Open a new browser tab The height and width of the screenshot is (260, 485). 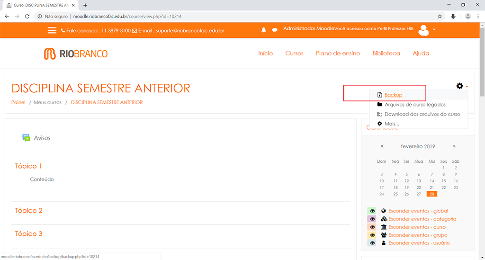(x=85, y=5)
